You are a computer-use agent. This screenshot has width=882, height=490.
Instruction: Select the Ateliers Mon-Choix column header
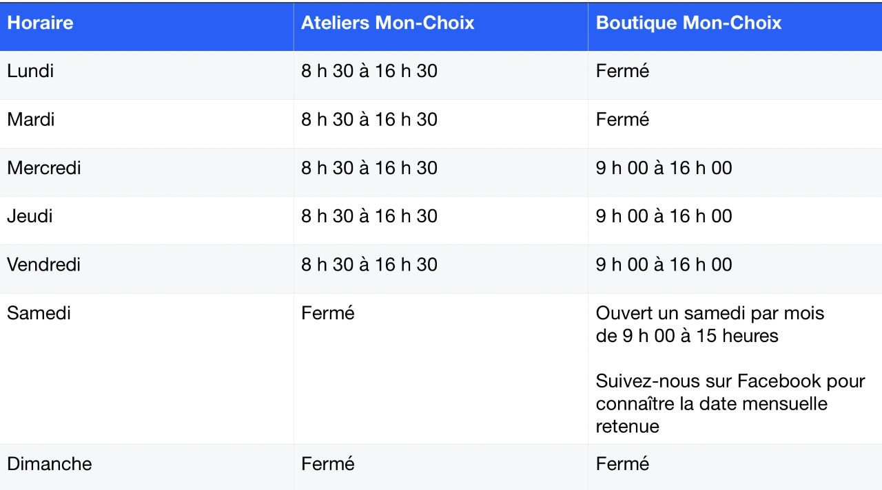388,23
